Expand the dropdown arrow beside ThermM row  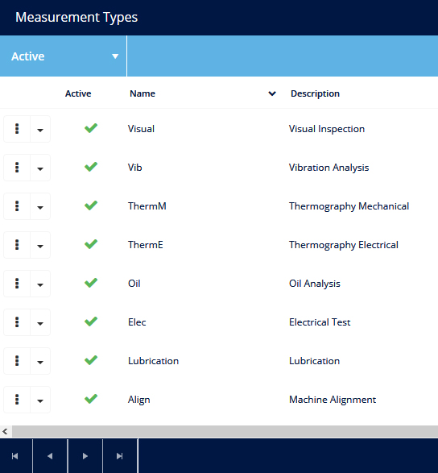click(40, 206)
